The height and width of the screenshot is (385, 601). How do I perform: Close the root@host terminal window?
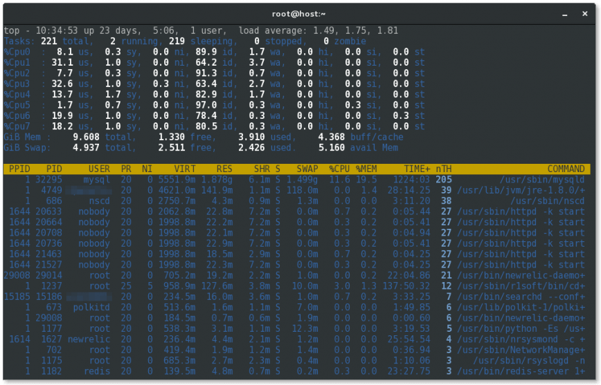586,14
